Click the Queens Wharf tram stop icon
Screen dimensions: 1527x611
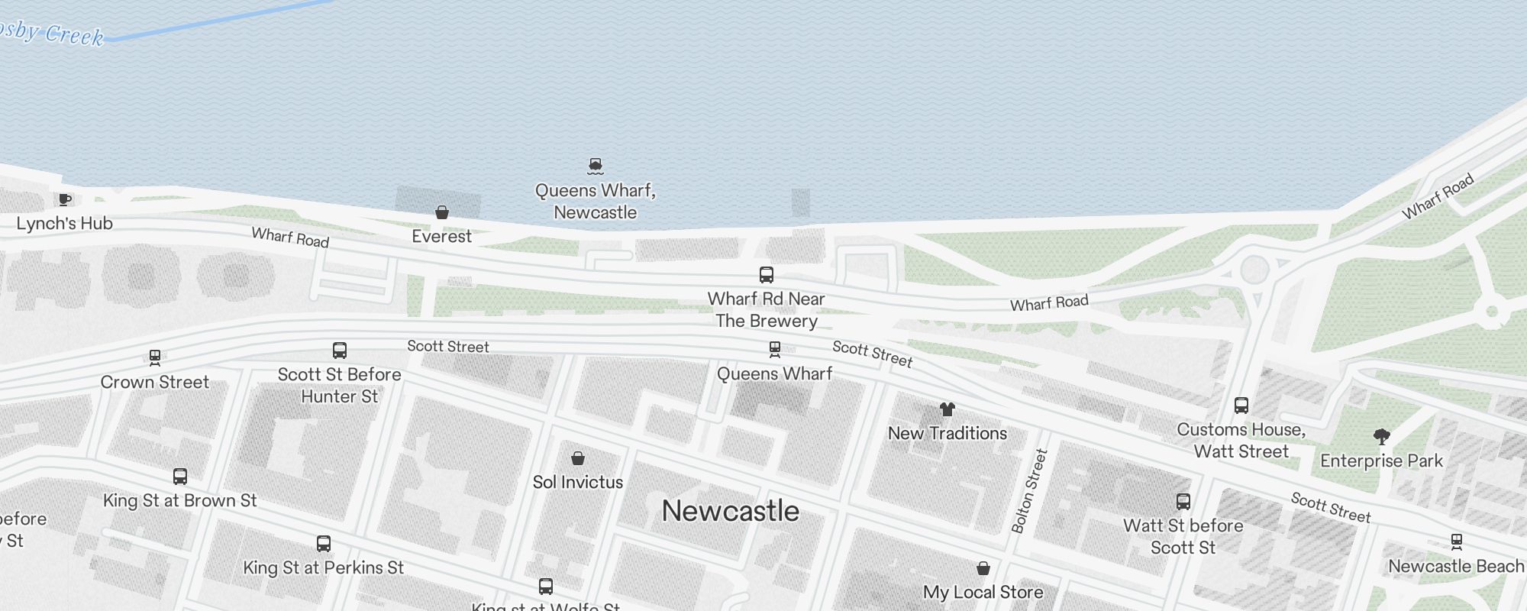pos(774,350)
